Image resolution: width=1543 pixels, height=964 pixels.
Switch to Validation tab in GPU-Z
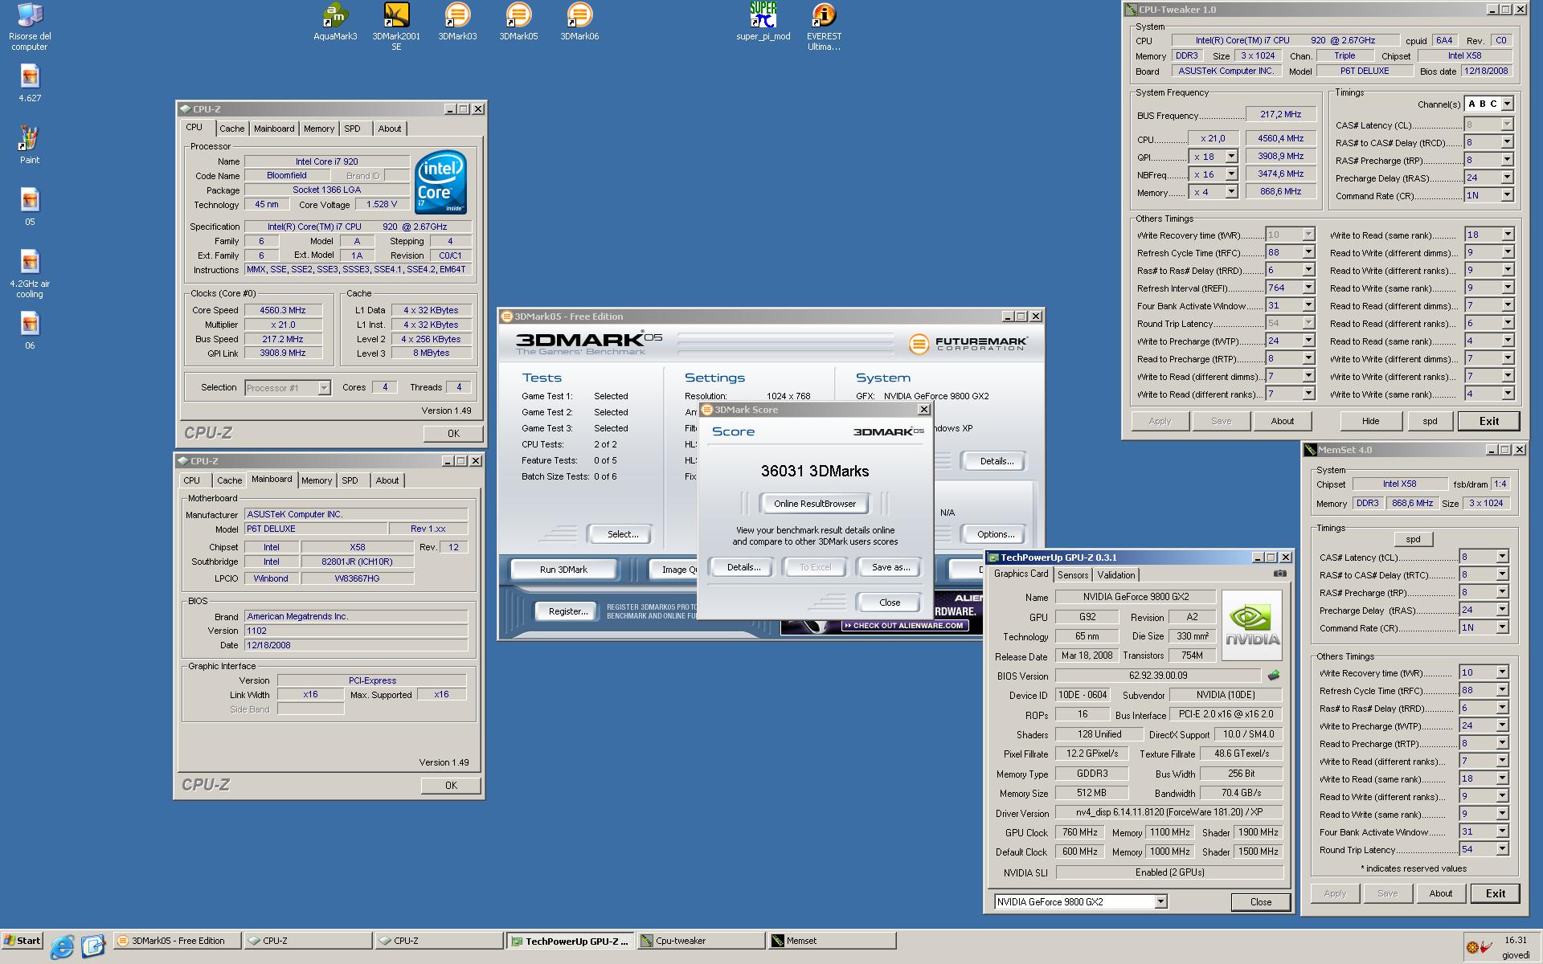click(1116, 575)
